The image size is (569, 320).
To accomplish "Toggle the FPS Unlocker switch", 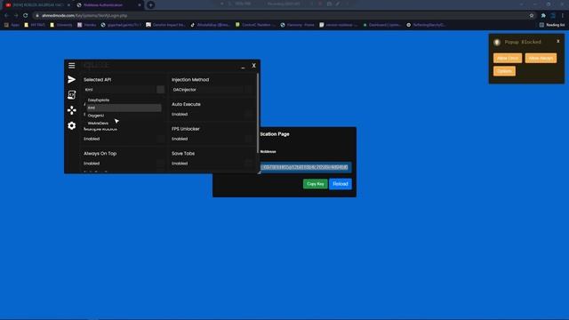I will pos(248,139).
